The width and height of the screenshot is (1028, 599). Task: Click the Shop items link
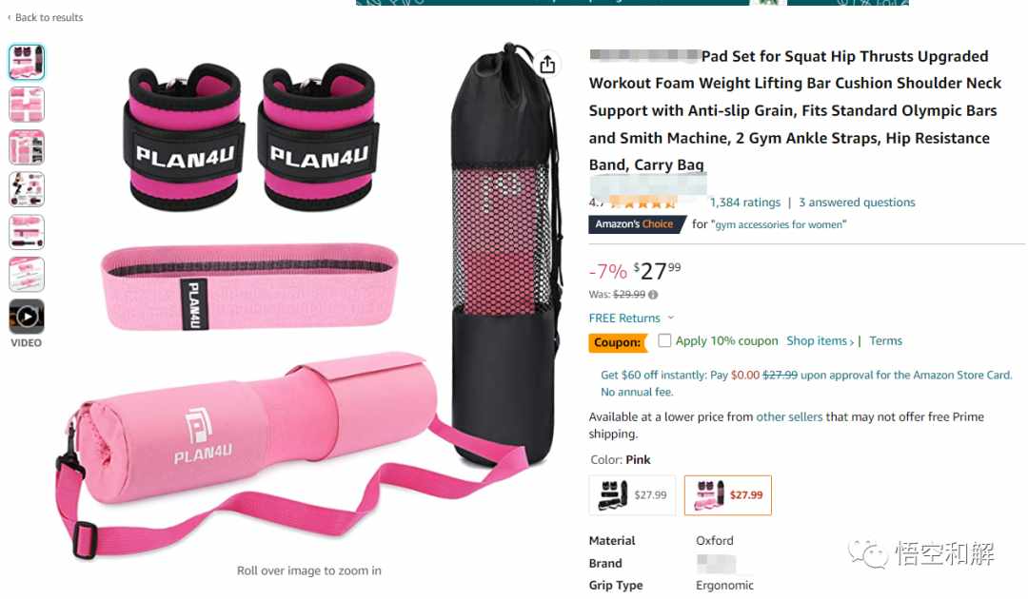point(820,340)
